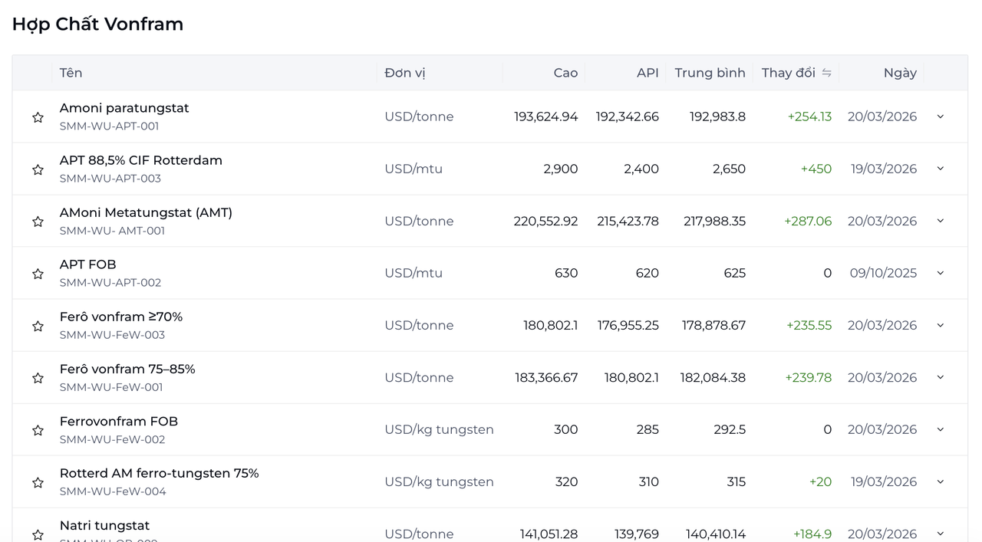Mark APT FOB as favorite

click(x=38, y=274)
